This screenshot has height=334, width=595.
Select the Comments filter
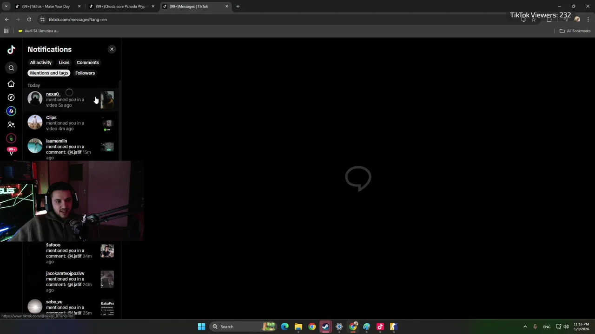pos(88,63)
